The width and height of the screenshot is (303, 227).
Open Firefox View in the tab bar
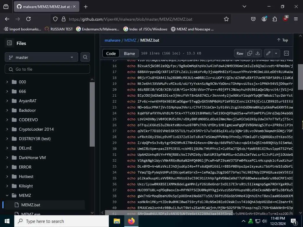coord(6,7)
